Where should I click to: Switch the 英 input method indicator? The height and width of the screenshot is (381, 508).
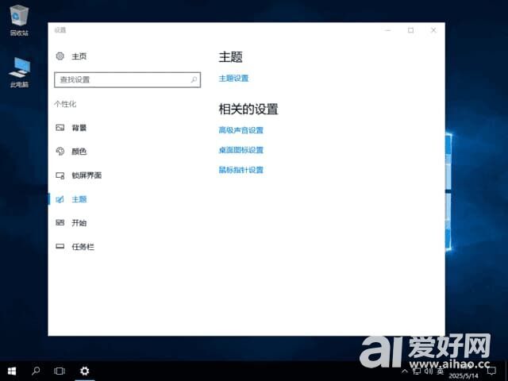(x=441, y=371)
